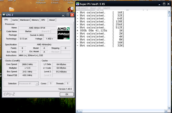Click the Family value '6'
The height and width of the screenshot is (113, 172).
pyautogui.click(x=22, y=48)
